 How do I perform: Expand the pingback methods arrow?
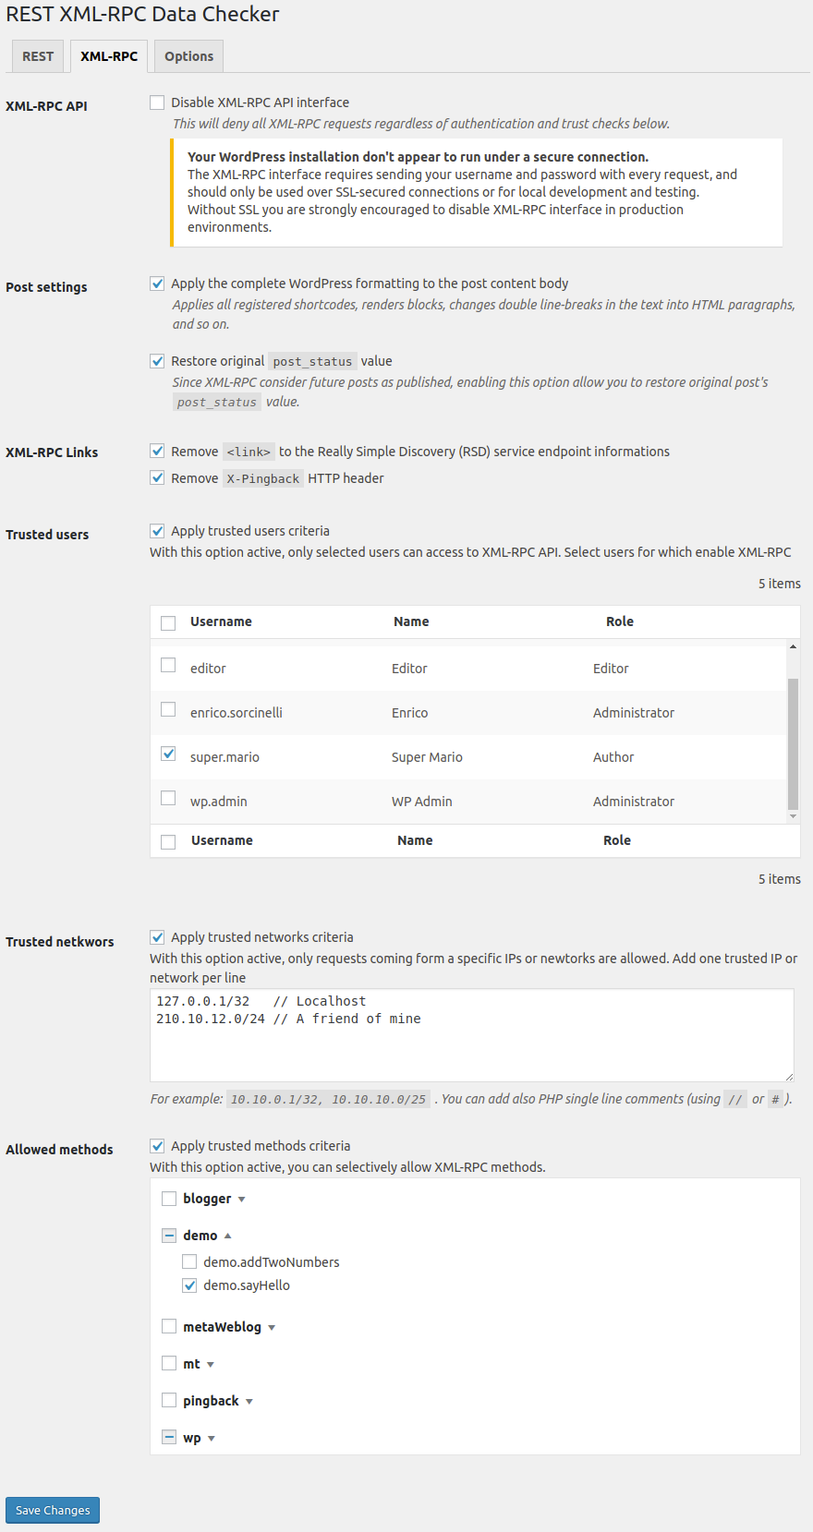tap(249, 1402)
